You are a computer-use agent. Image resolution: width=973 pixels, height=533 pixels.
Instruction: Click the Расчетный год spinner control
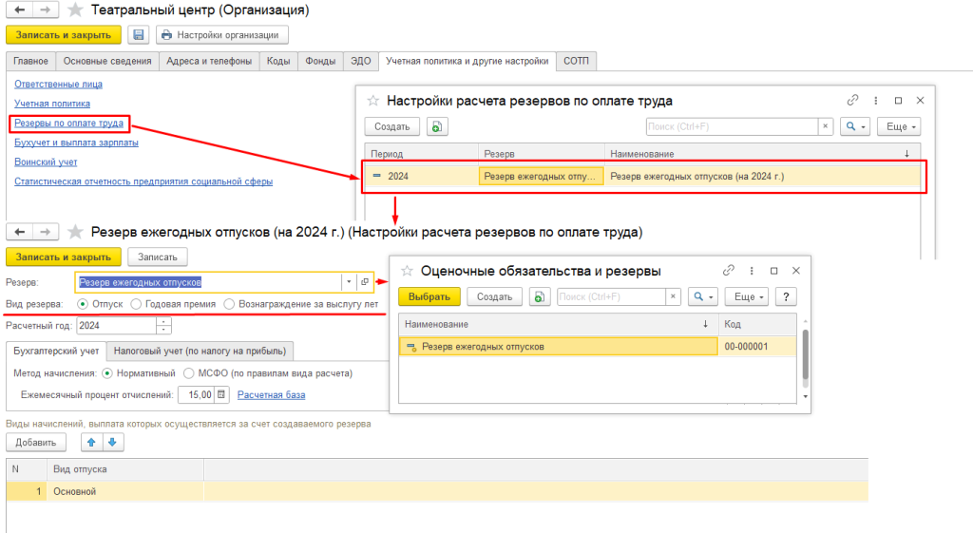coord(163,326)
